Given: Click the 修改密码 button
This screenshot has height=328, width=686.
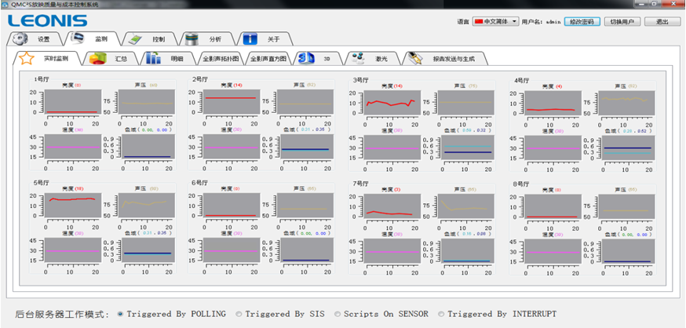Looking at the screenshot, I should pyautogui.click(x=582, y=21).
